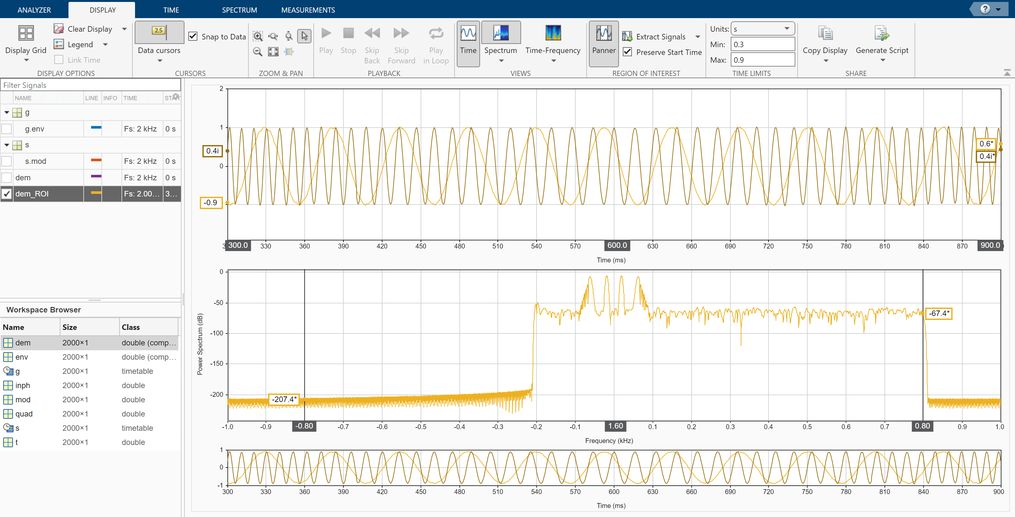1015x517 pixels.
Task: Disable Snap to Data checkbox
Action: point(193,37)
